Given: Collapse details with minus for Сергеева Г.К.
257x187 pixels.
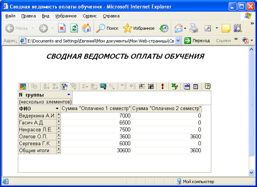Looking at the screenshot, I should 59,145.
